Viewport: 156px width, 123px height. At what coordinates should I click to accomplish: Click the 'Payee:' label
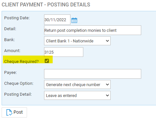click(10, 73)
